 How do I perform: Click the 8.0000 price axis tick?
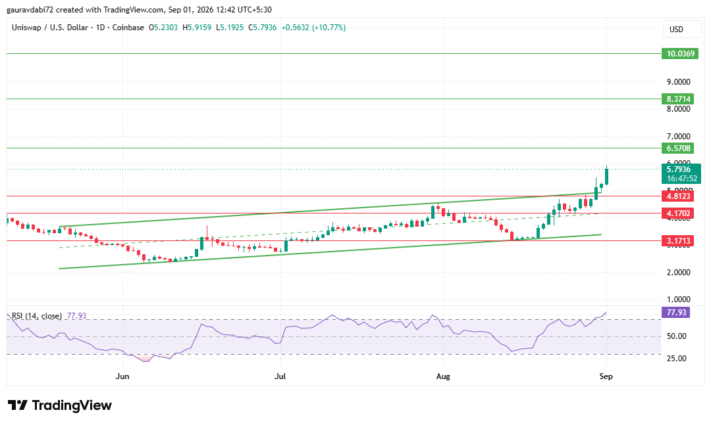678,109
